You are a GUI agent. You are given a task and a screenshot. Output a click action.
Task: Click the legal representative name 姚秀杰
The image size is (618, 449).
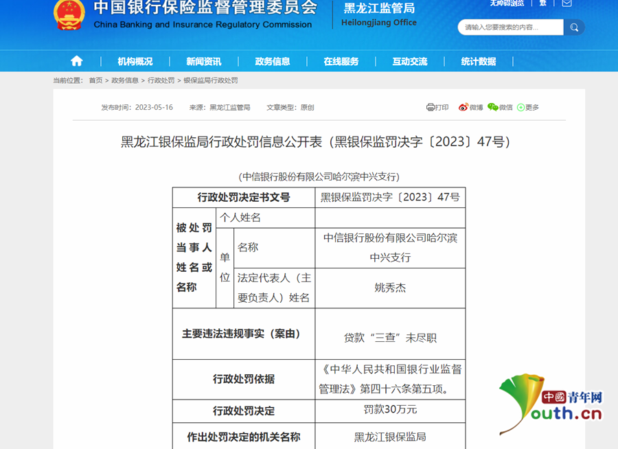coord(390,288)
